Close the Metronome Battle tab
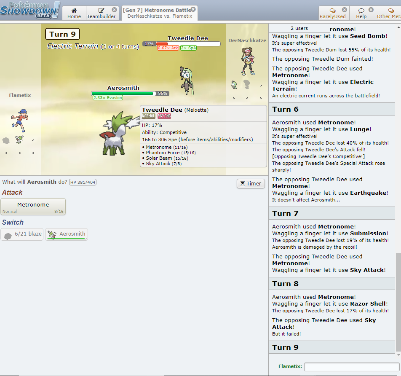The height and width of the screenshot is (376, 401). (x=193, y=9)
